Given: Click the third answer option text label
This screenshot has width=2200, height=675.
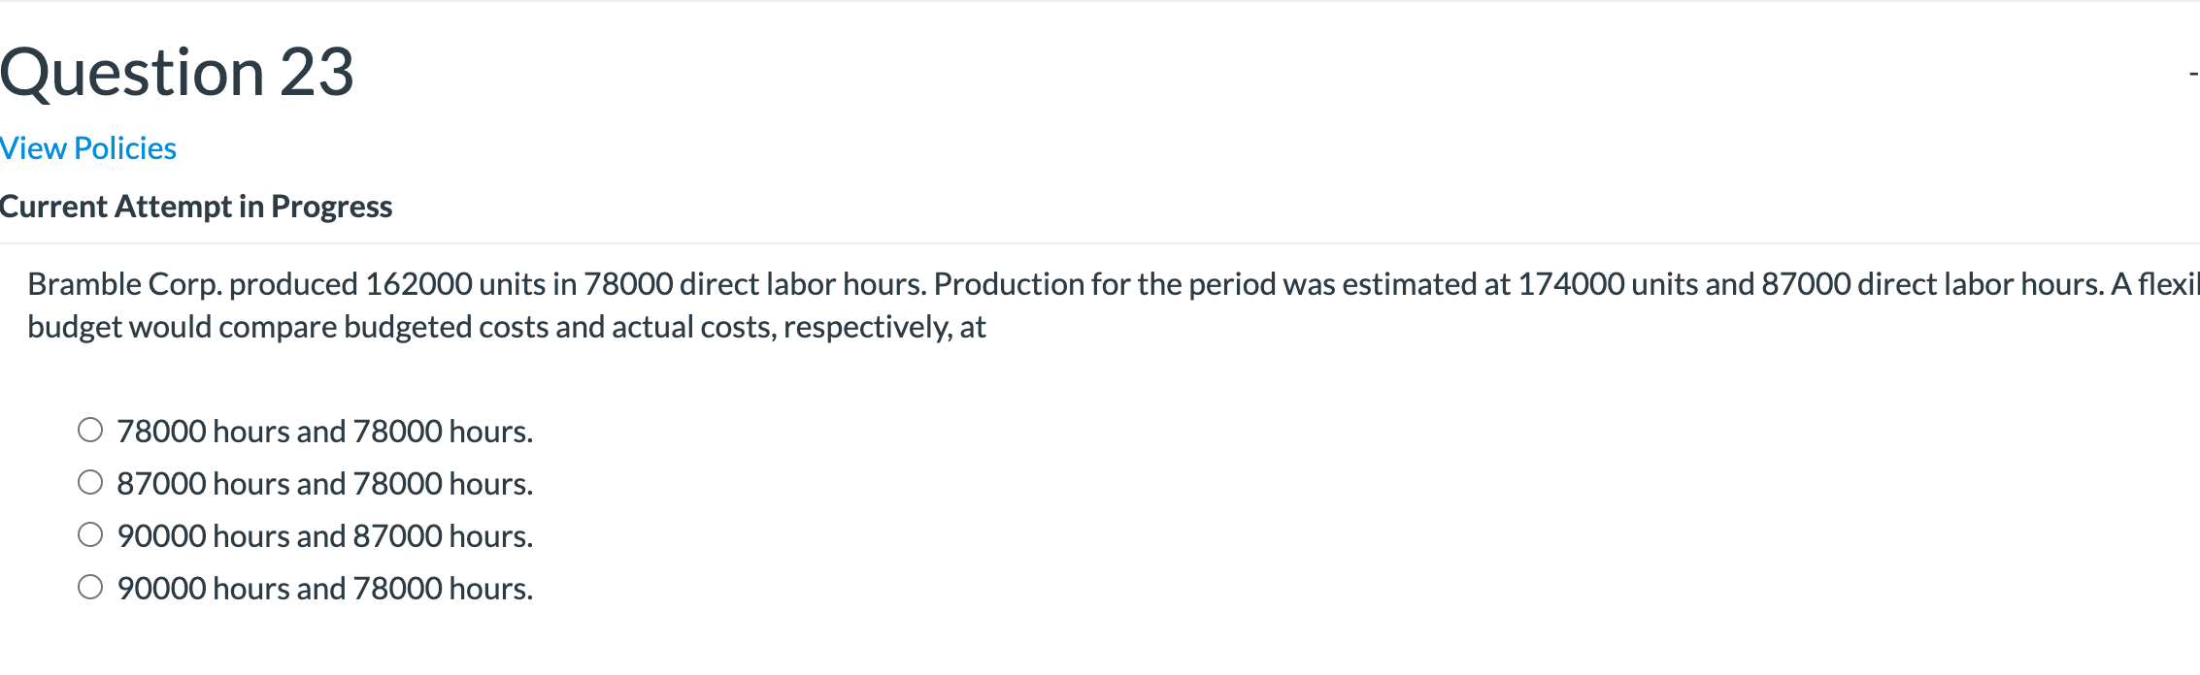Looking at the screenshot, I should pyautogui.click(x=325, y=534).
